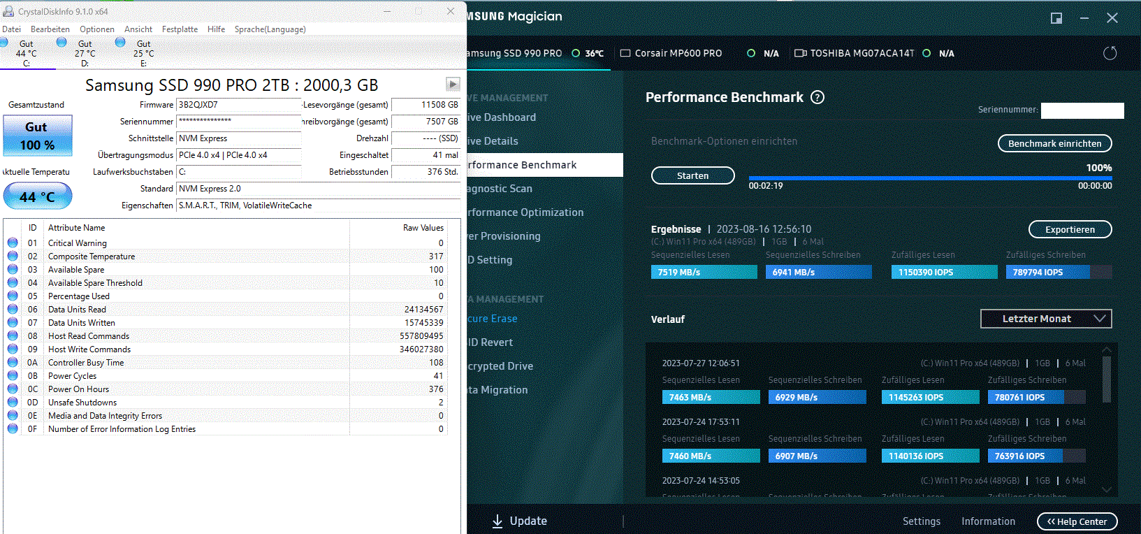Open PSID Revert in Magician sidebar
Screen dimensions: 1141x534
[490, 342]
